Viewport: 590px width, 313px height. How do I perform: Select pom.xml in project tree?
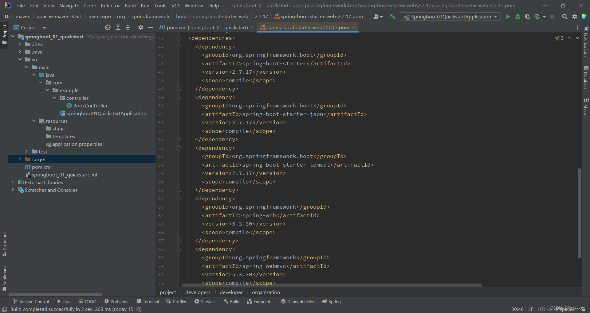click(41, 167)
